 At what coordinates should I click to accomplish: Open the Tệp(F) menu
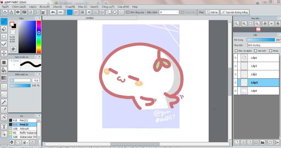pos(5,7)
